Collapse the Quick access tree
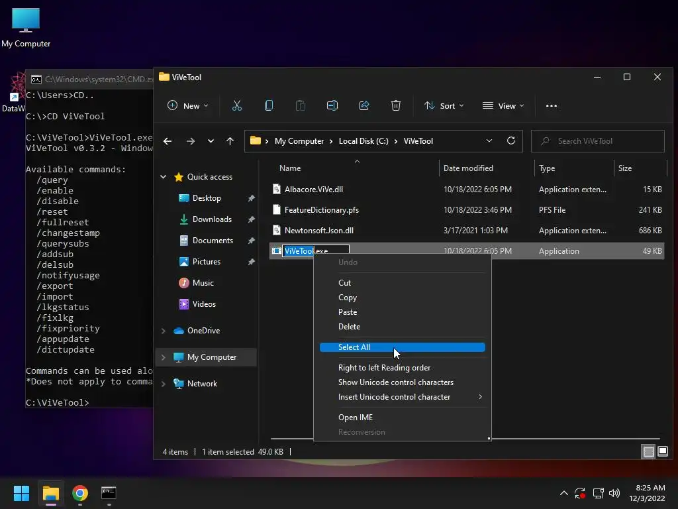 164,176
